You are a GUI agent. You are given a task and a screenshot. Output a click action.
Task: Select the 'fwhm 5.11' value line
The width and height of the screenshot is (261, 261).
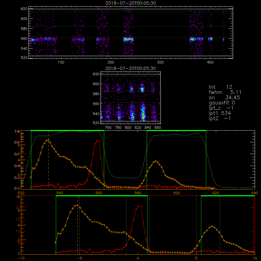[225, 92]
